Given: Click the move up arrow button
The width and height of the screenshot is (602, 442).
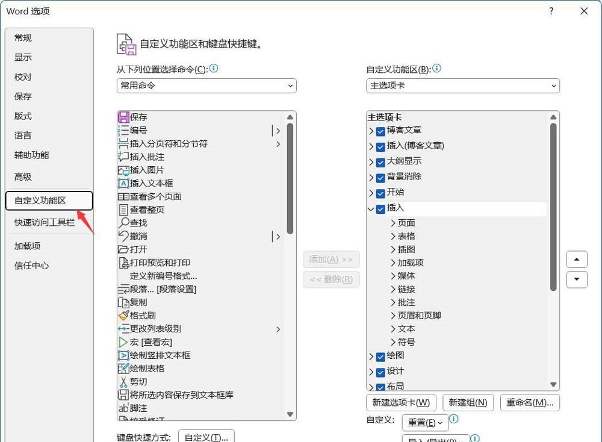Looking at the screenshot, I should tap(577, 260).
